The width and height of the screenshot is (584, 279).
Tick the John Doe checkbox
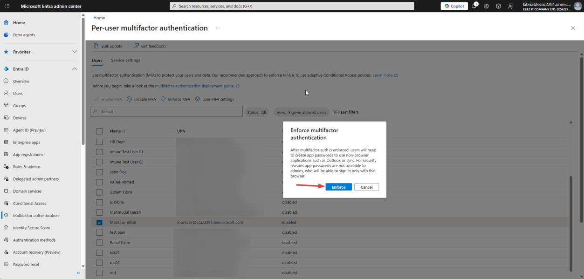(x=99, y=172)
